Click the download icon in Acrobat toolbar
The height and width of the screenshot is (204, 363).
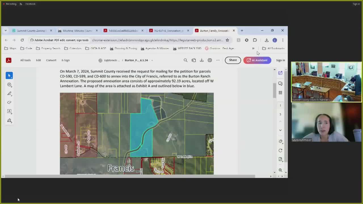pyautogui.click(x=202, y=60)
